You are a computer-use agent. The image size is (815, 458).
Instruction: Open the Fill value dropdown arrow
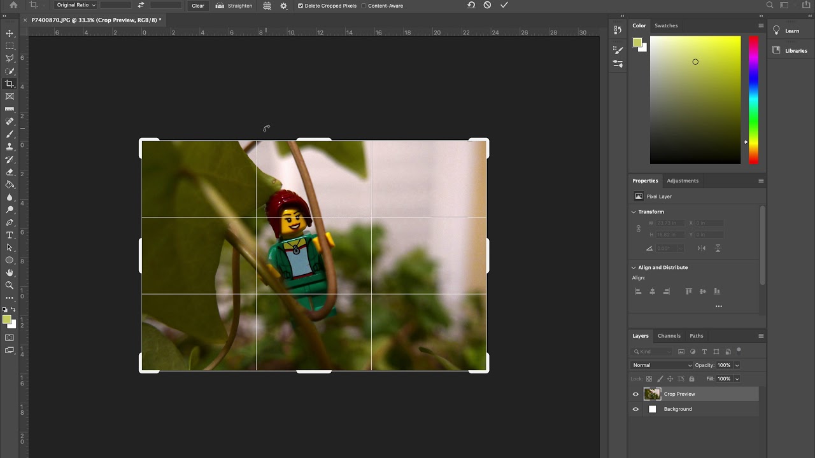[x=737, y=378]
